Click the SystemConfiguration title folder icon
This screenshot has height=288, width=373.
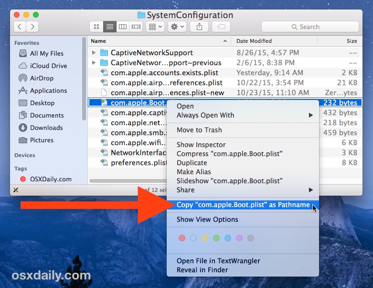141,15
